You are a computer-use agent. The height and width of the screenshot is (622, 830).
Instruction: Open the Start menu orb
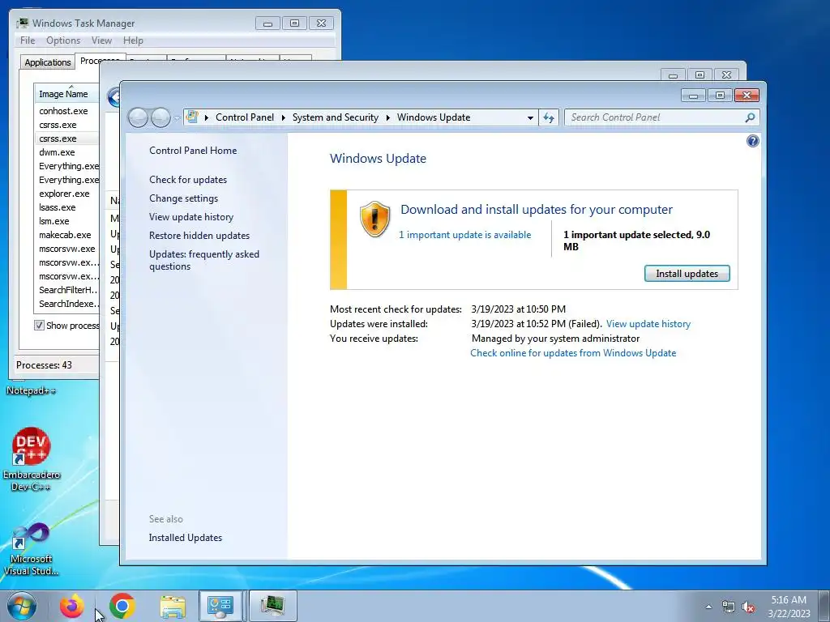(22, 606)
